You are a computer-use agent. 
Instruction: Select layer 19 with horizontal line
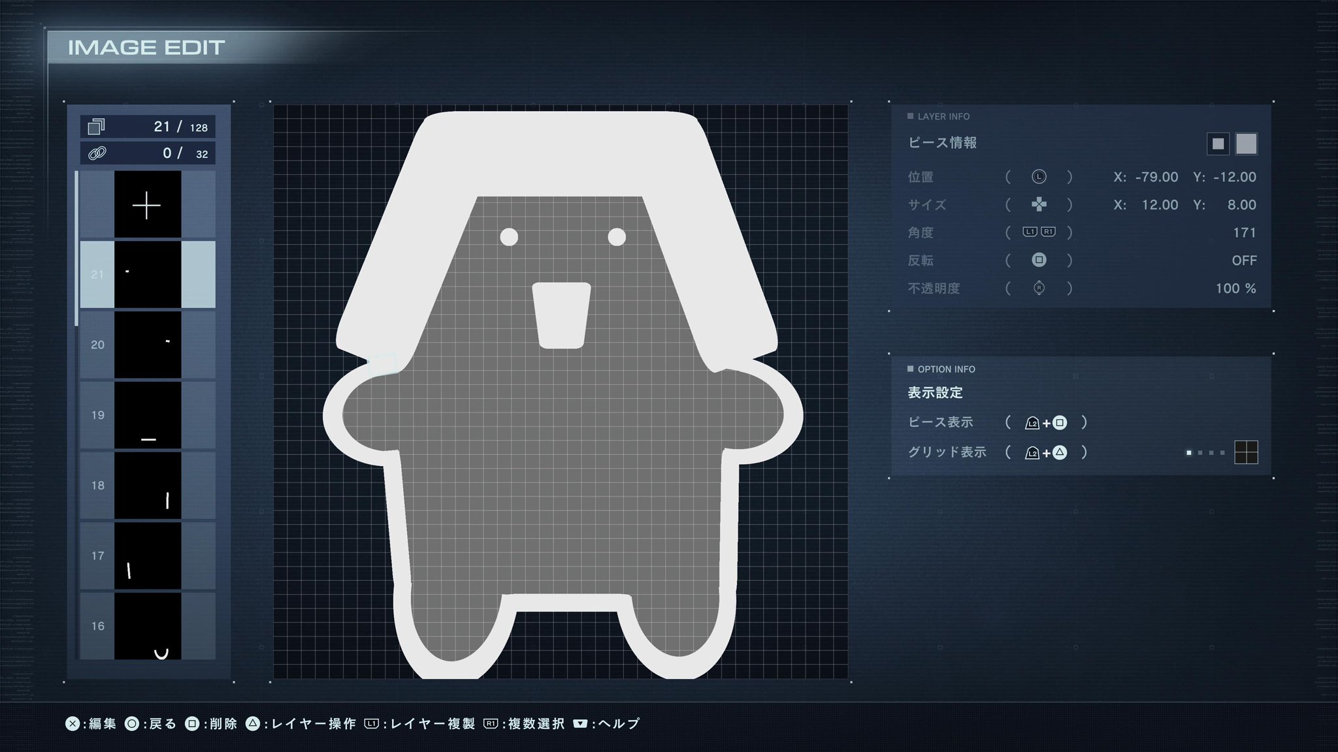[147, 415]
